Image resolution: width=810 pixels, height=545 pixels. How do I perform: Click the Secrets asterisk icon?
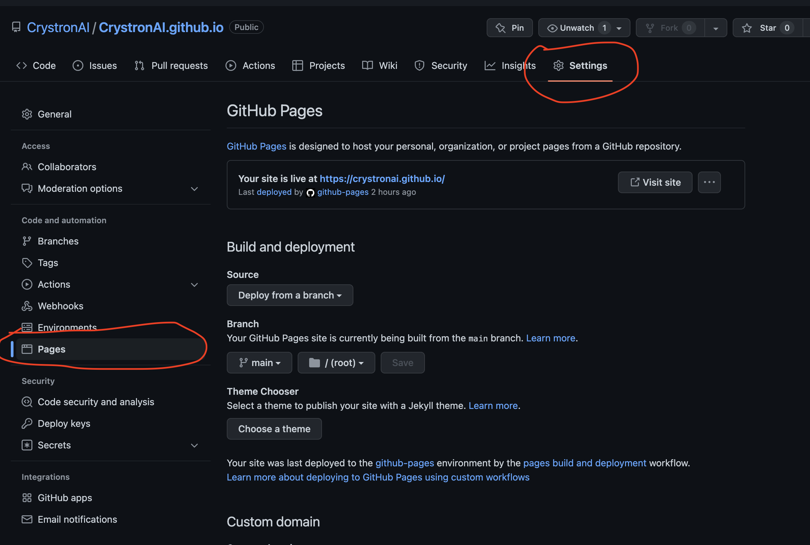[x=27, y=445]
